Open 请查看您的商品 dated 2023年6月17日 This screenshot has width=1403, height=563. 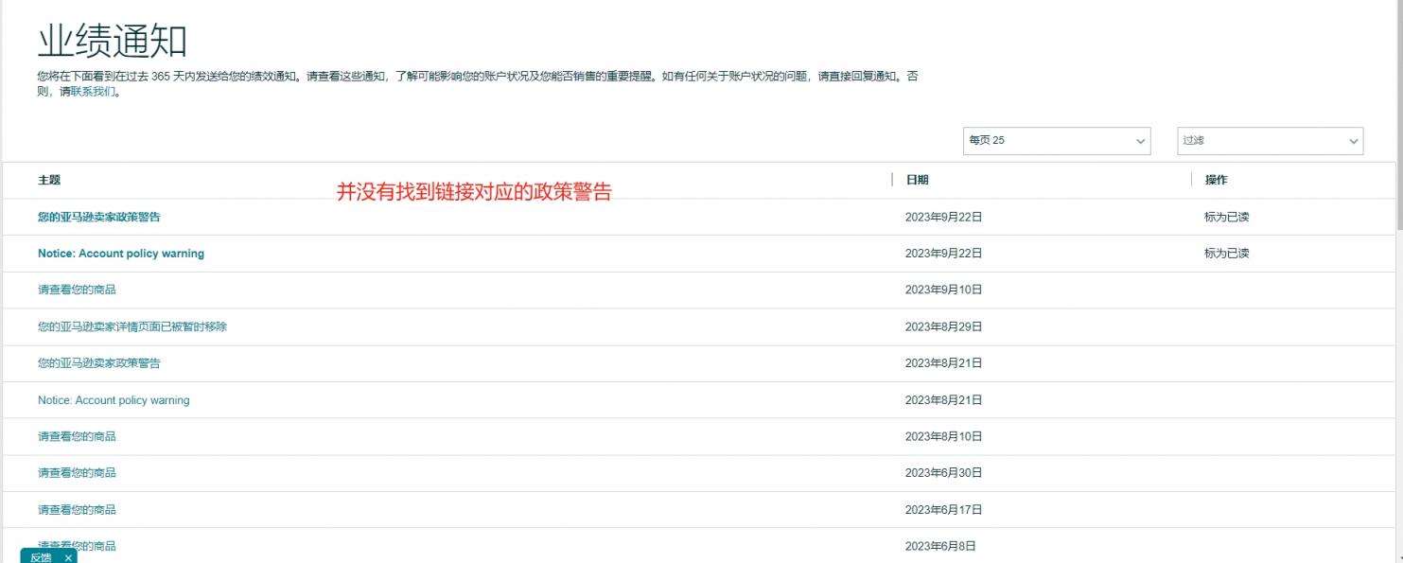77,509
